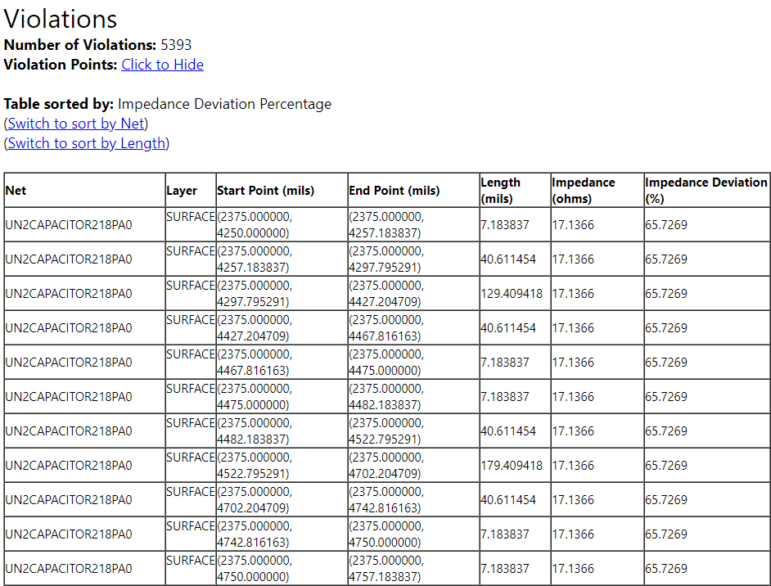
Task: Select "Switch to sort by Net" link
Action: (75, 124)
